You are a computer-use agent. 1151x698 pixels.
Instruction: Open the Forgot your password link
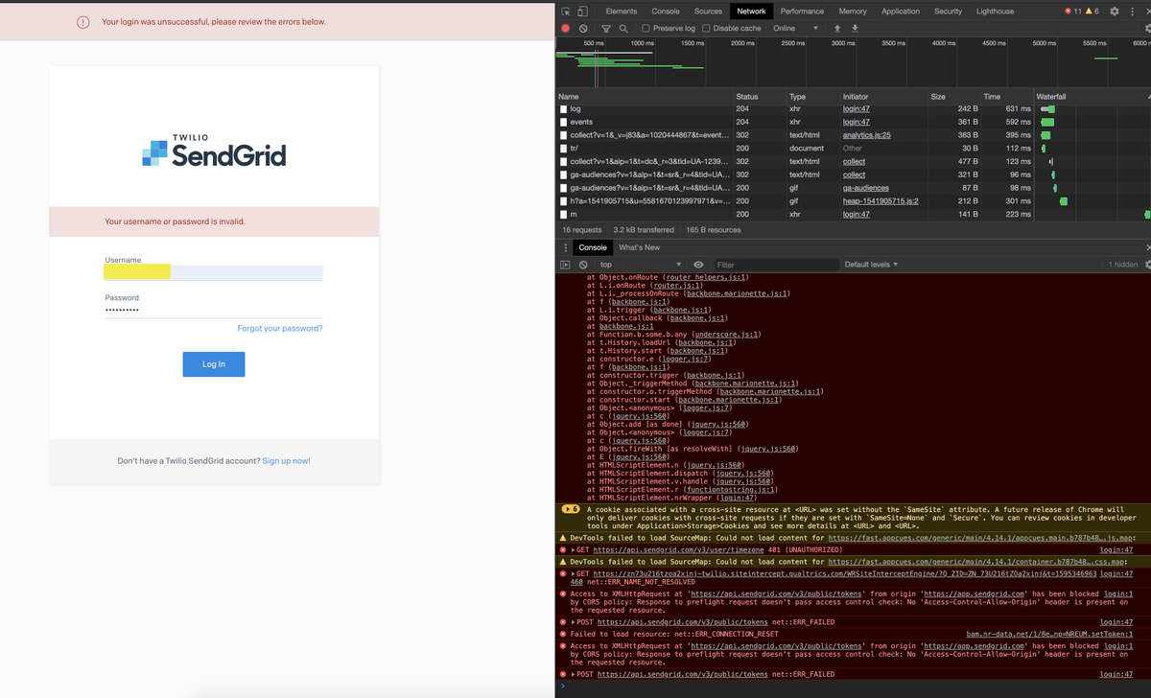280,329
